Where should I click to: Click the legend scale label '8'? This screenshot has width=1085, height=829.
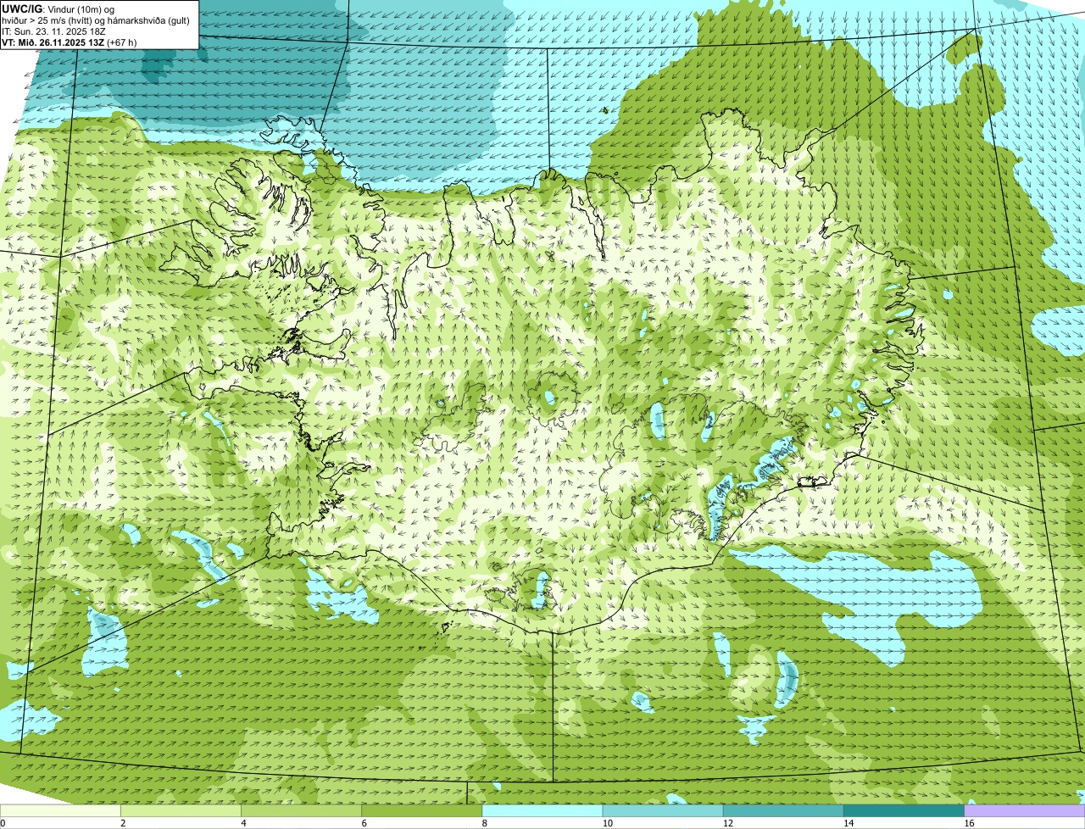[x=485, y=823]
